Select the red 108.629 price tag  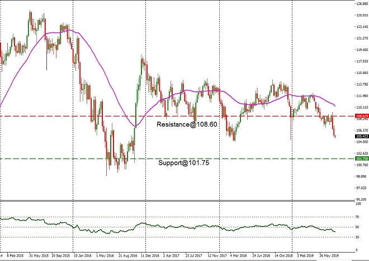click(x=362, y=116)
